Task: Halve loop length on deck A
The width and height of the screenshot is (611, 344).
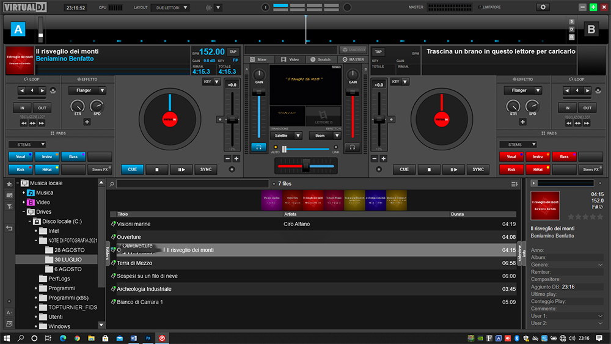Action: pos(22,90)
